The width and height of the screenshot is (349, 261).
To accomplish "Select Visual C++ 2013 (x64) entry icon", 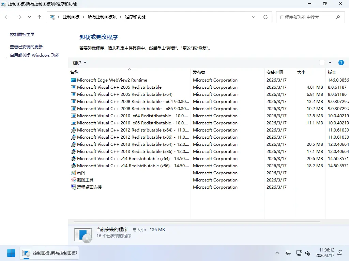I will (x=74, y=144).
